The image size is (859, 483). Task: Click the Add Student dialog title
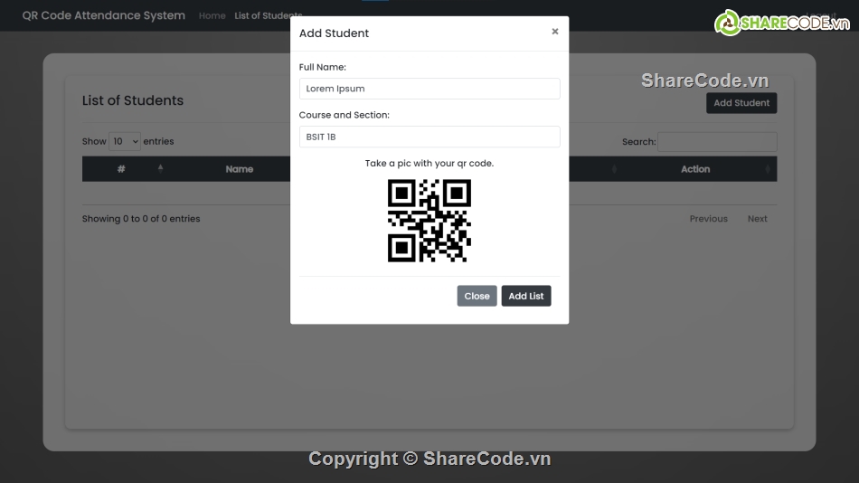click(x=334, y=33)
